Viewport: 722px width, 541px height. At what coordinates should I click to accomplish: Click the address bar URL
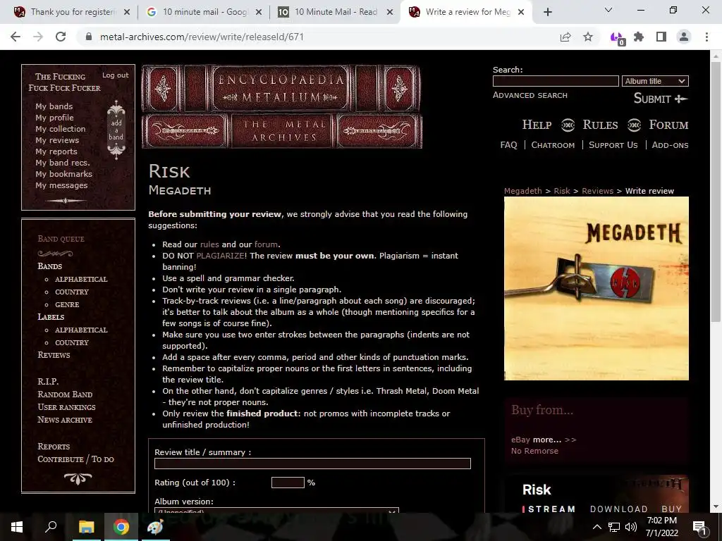pos(202,37)
